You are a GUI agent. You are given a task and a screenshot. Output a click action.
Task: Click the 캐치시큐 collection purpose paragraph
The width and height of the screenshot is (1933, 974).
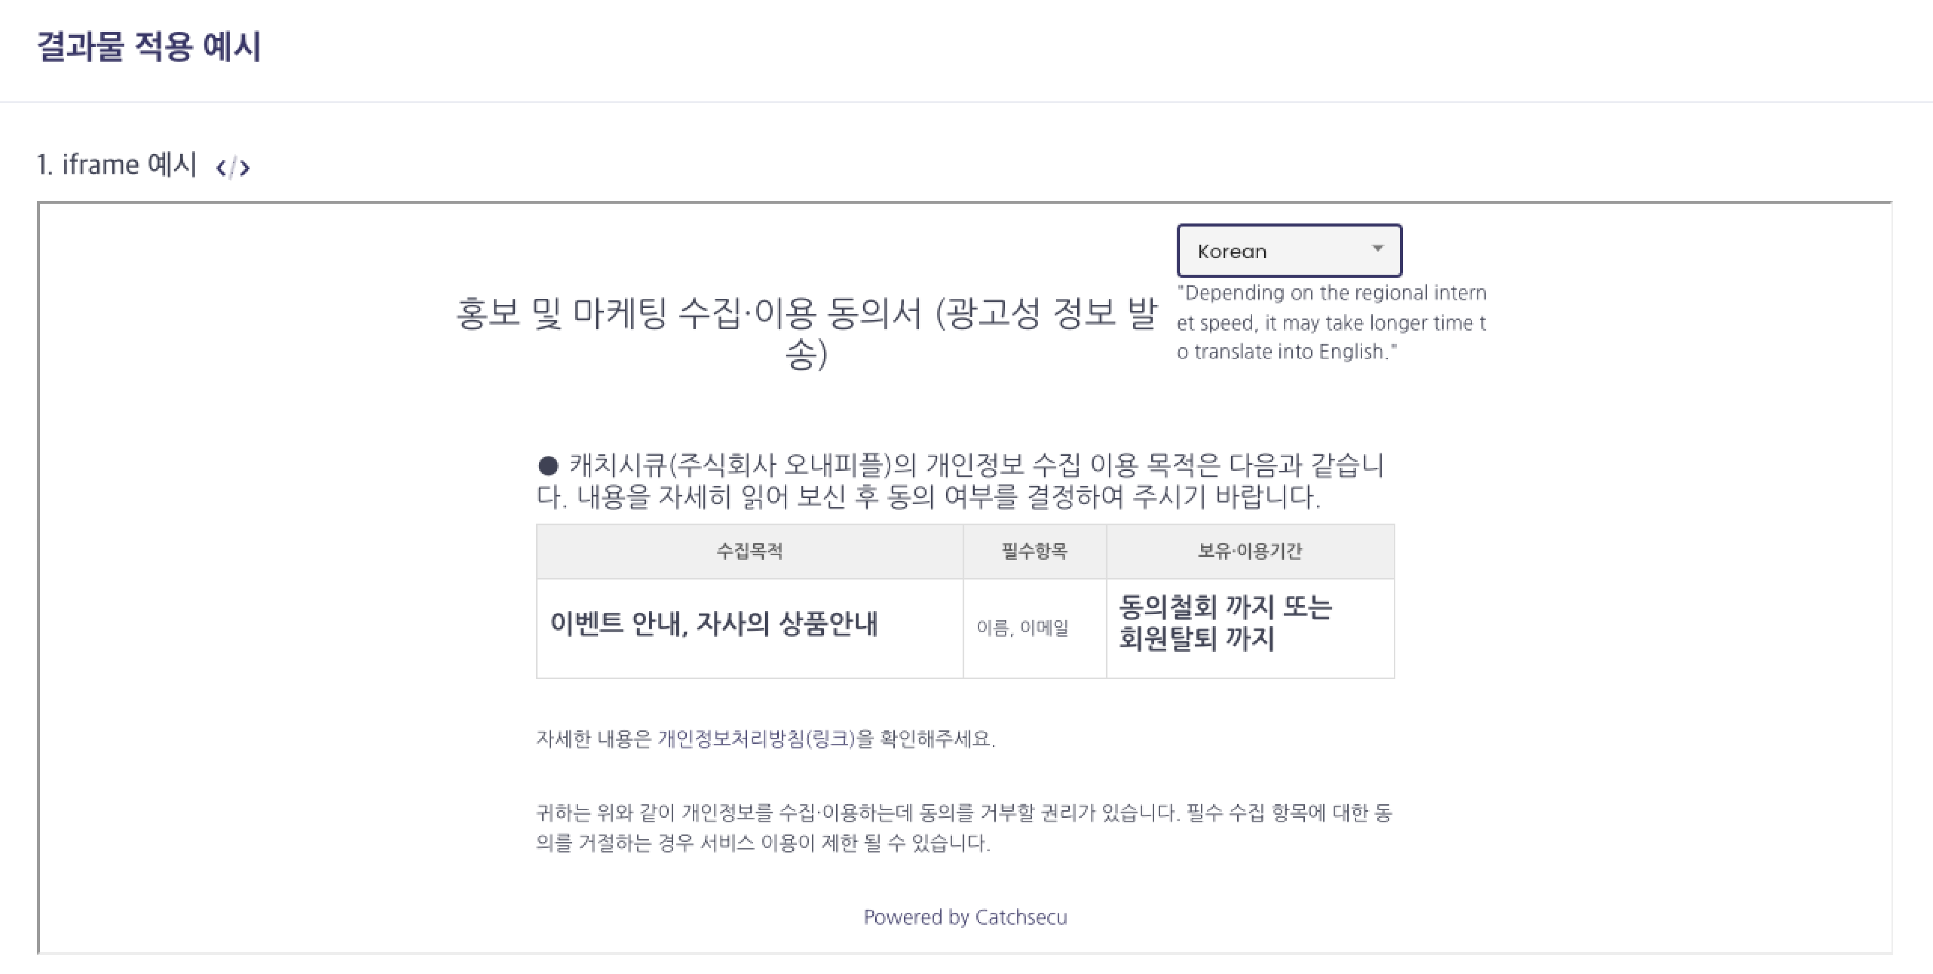tap(961, 480)
